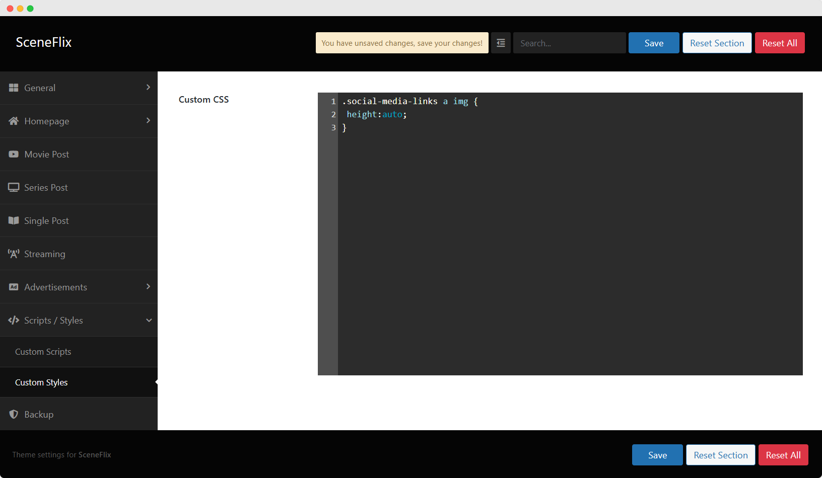Click the Custom CSS field label
Image resolution: width=822 pixels, height=478 pixels.
(203, 100)
